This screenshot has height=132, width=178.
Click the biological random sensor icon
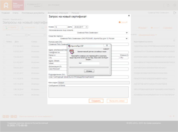click(72, 52)
